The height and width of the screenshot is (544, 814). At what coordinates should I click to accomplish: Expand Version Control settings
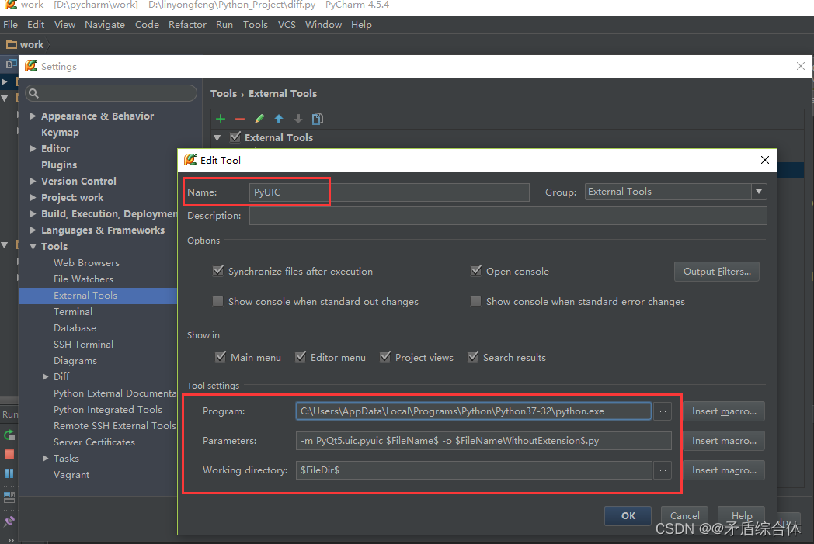point(33,182)
